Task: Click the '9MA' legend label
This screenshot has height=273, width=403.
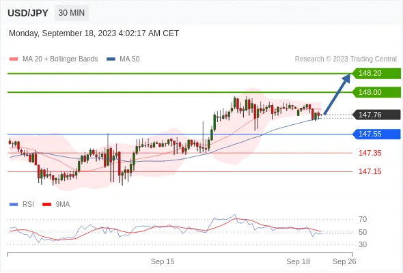Action: (x=63, y=205)
